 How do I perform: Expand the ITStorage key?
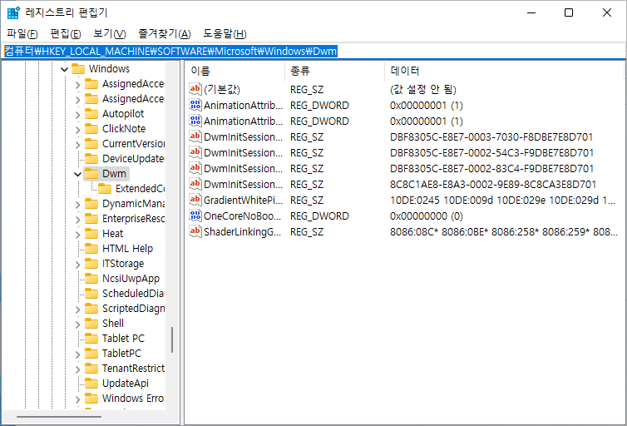click(77, 265)
